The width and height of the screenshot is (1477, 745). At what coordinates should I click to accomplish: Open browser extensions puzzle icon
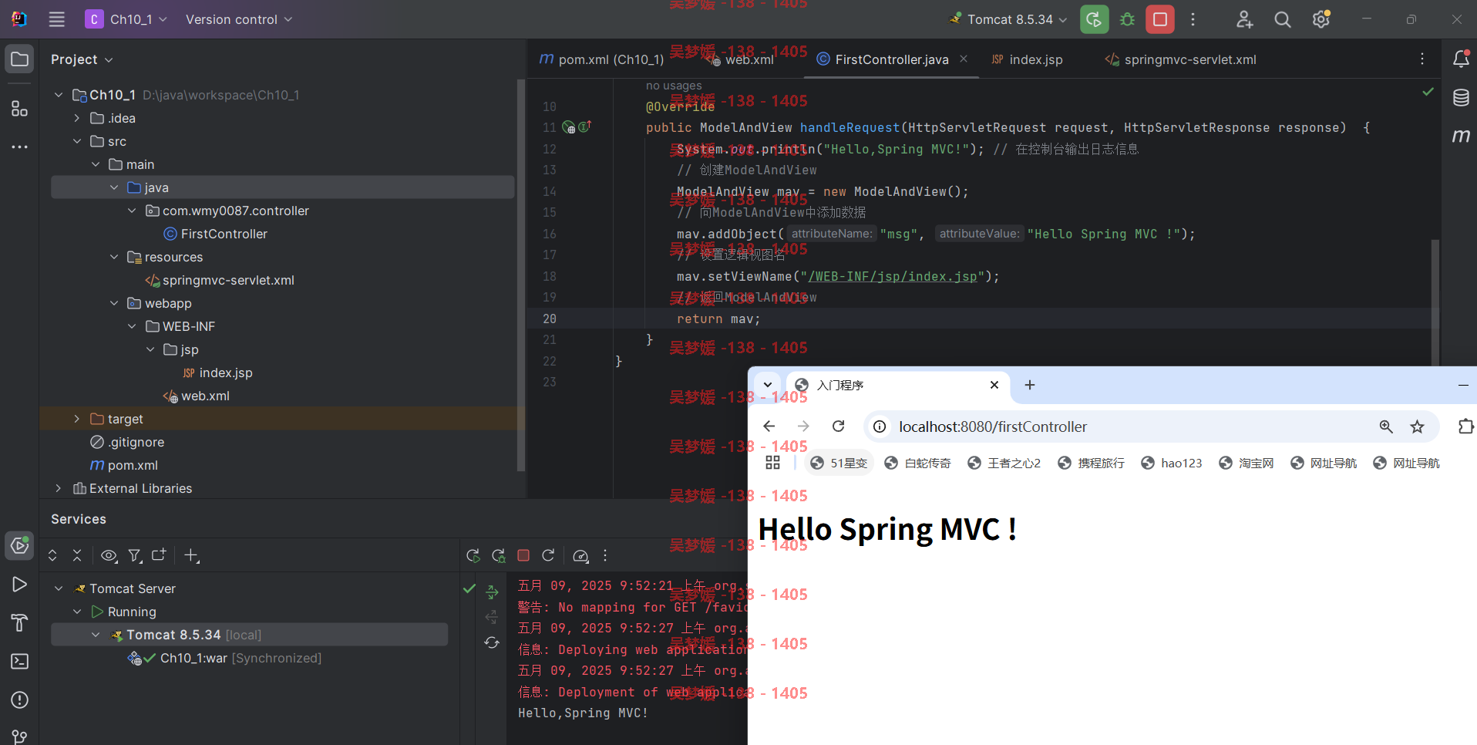pos(1465,426)
